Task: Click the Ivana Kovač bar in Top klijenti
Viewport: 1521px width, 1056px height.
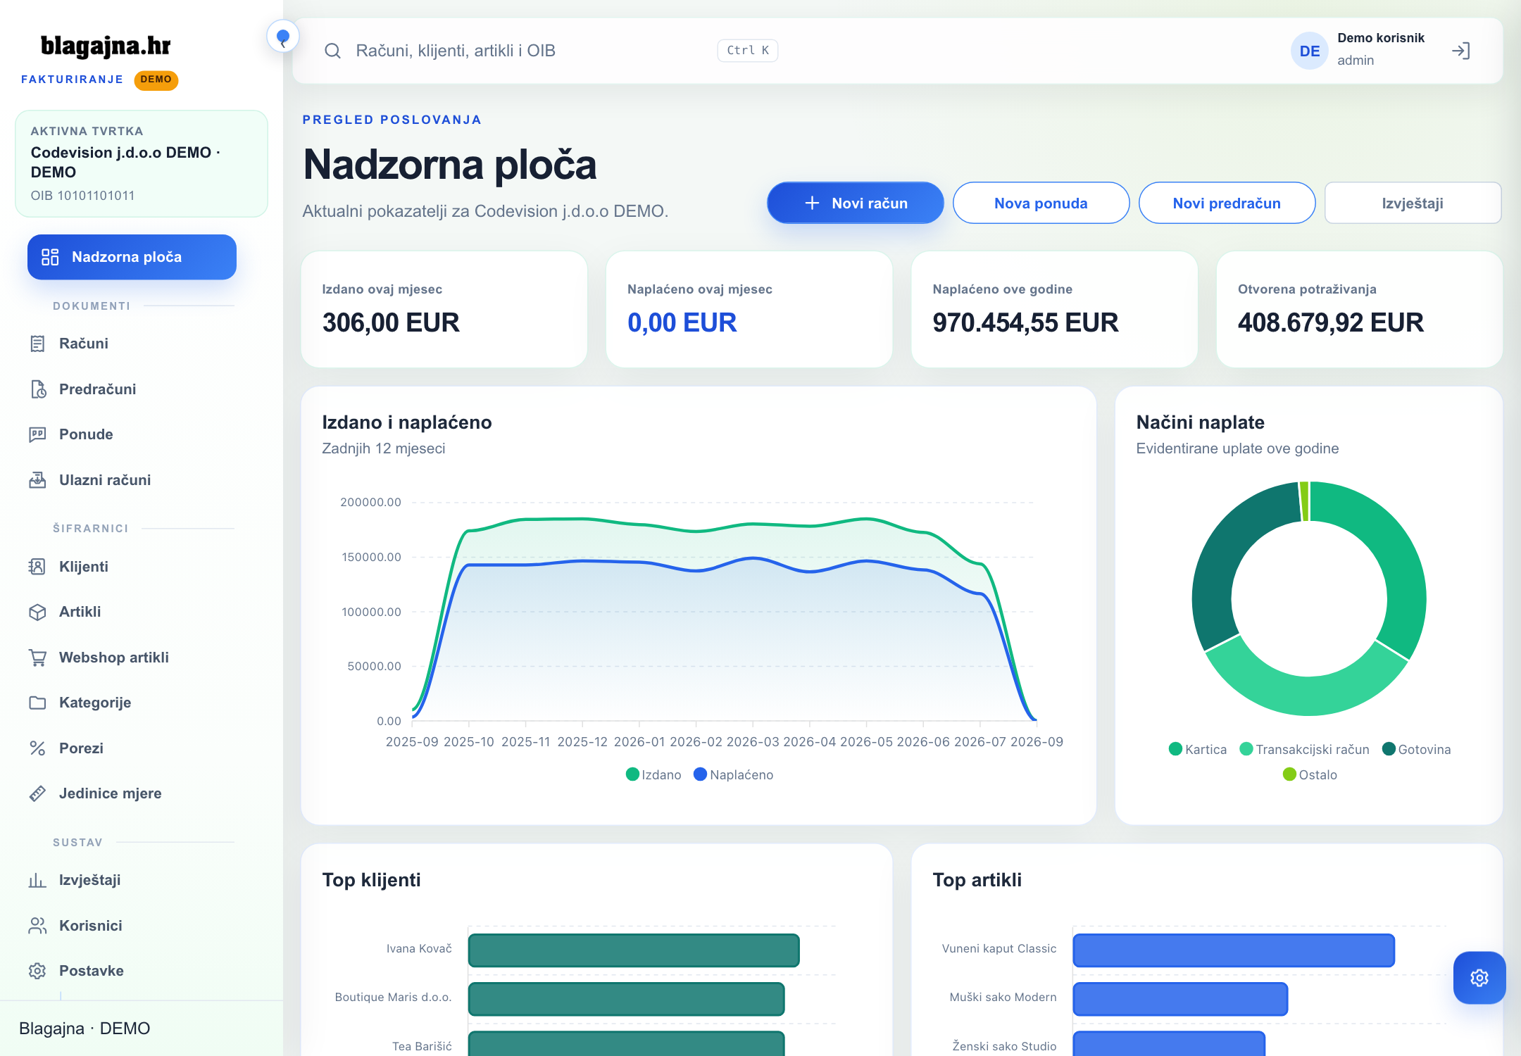Action: [x=634, y=950]
